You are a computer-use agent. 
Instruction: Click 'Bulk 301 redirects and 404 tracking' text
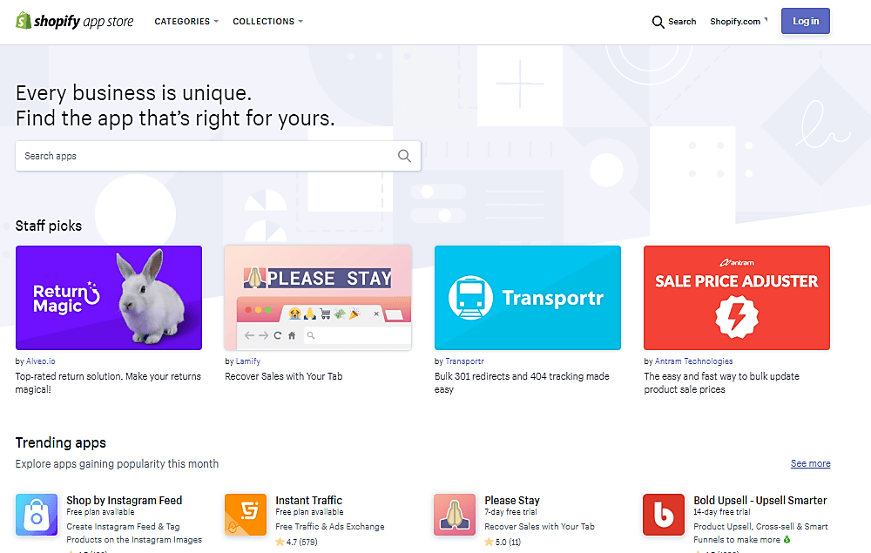pos(522,382)
